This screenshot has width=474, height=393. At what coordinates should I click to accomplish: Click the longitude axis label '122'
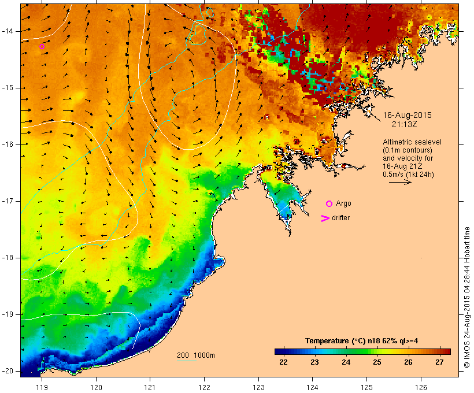(204, 387)
